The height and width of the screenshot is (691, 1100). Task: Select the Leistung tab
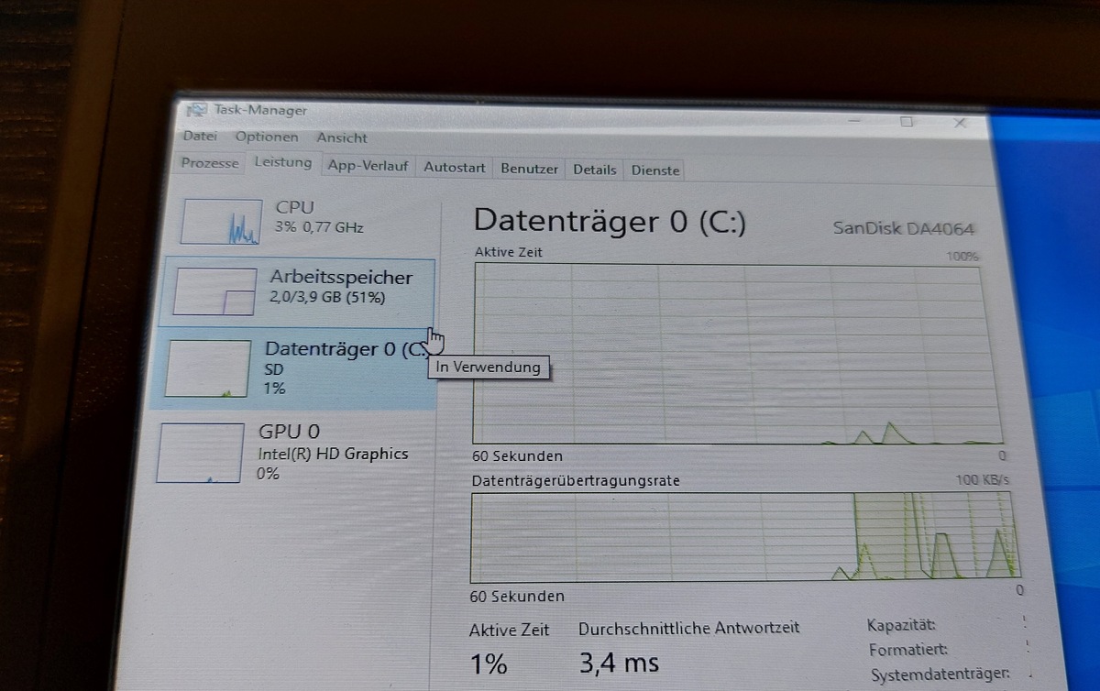pyautogui.click(x=283, y=162)
